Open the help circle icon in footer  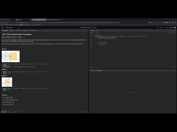(x=18, y=112)
